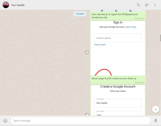161x126 pixels.
Task: Start a voice message with the microphone
Action: 155,121
